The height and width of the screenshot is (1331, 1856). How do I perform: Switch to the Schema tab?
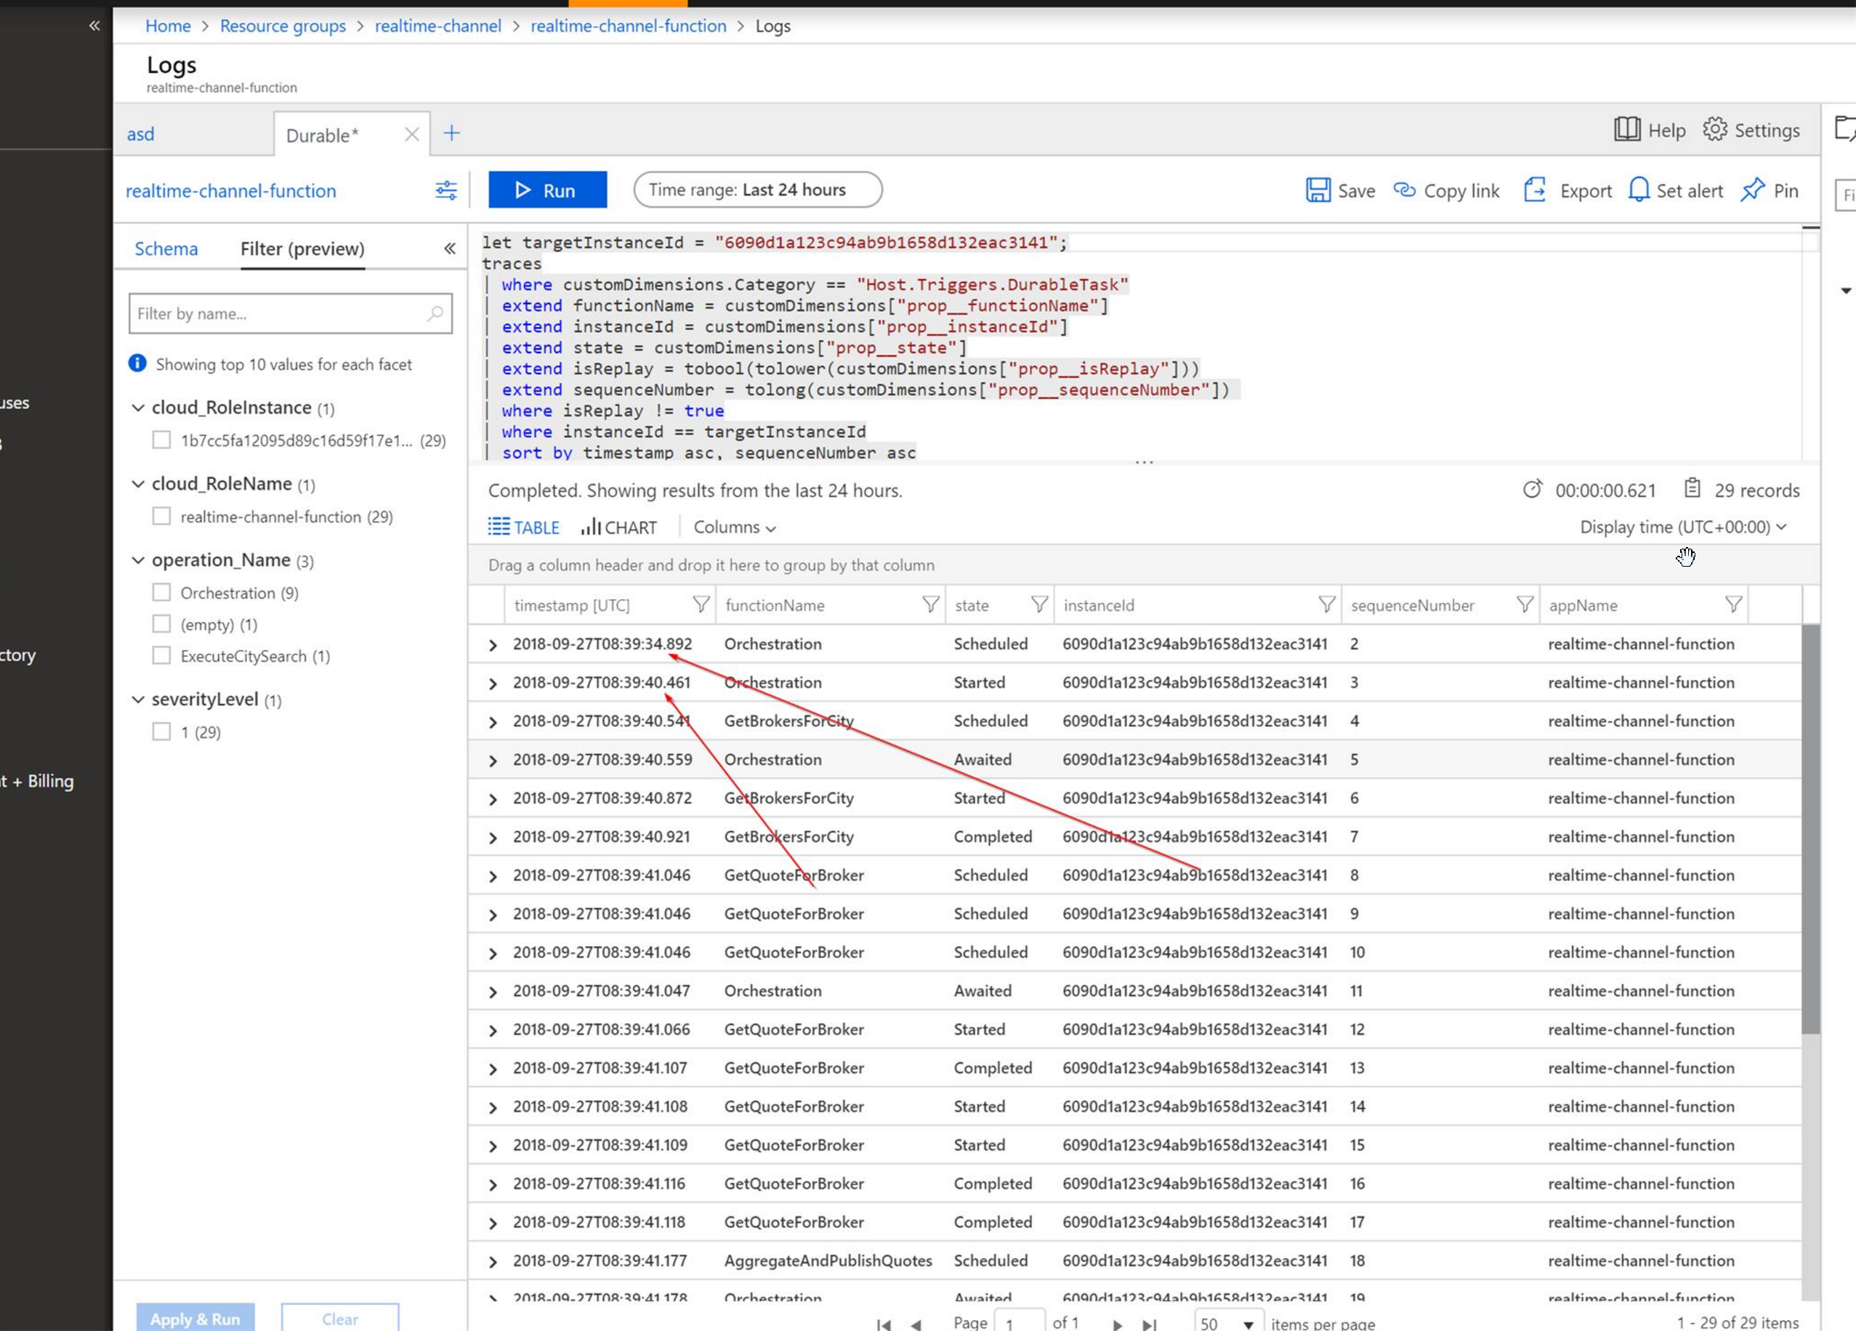click(x=166, y=248)
